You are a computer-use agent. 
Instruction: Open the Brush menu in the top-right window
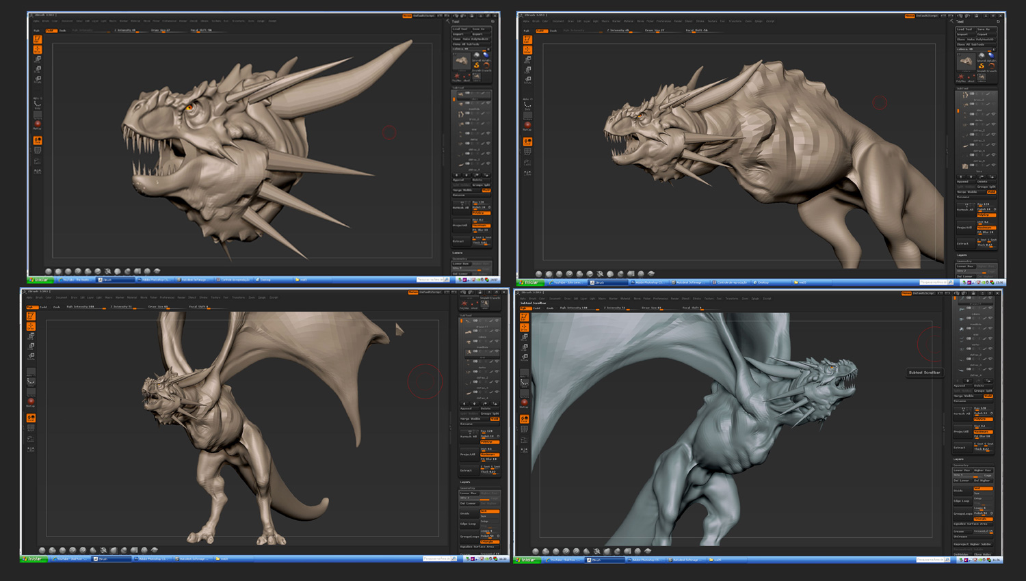click(536, 21)
